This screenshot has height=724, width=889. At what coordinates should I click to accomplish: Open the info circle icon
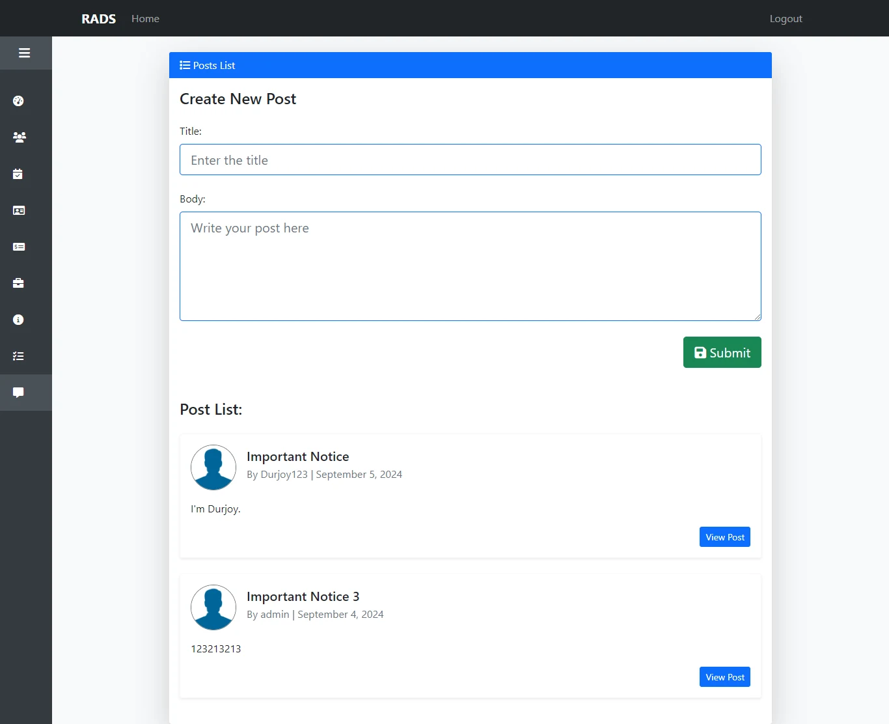pyautogui.click(x=18, y=320)
